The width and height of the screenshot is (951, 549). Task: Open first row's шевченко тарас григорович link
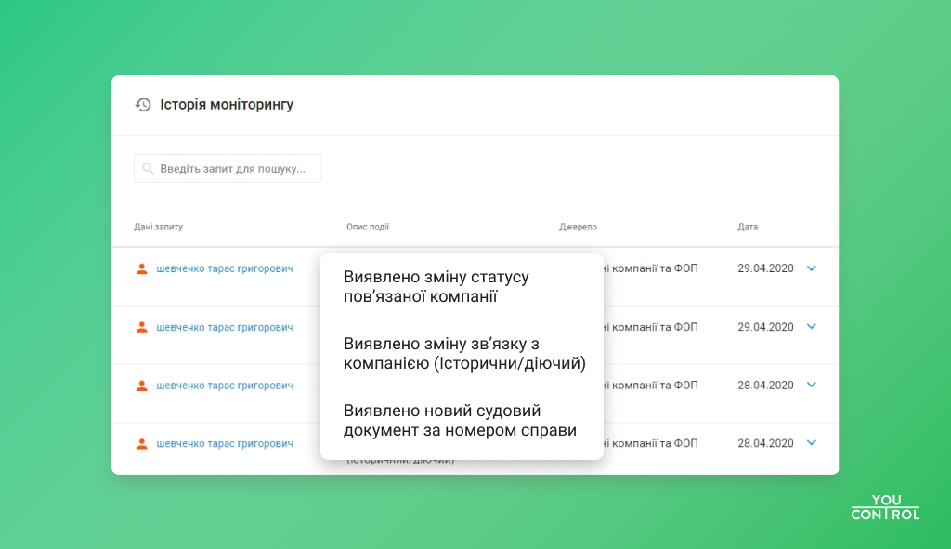point(224,268)
